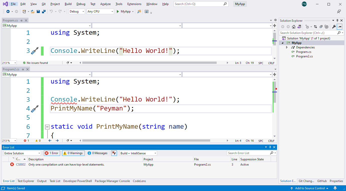Open the Entire Solution scope dropdown
Image resolution: width=346 pixels, height=191 pixels.
click(x=22, y=153)
